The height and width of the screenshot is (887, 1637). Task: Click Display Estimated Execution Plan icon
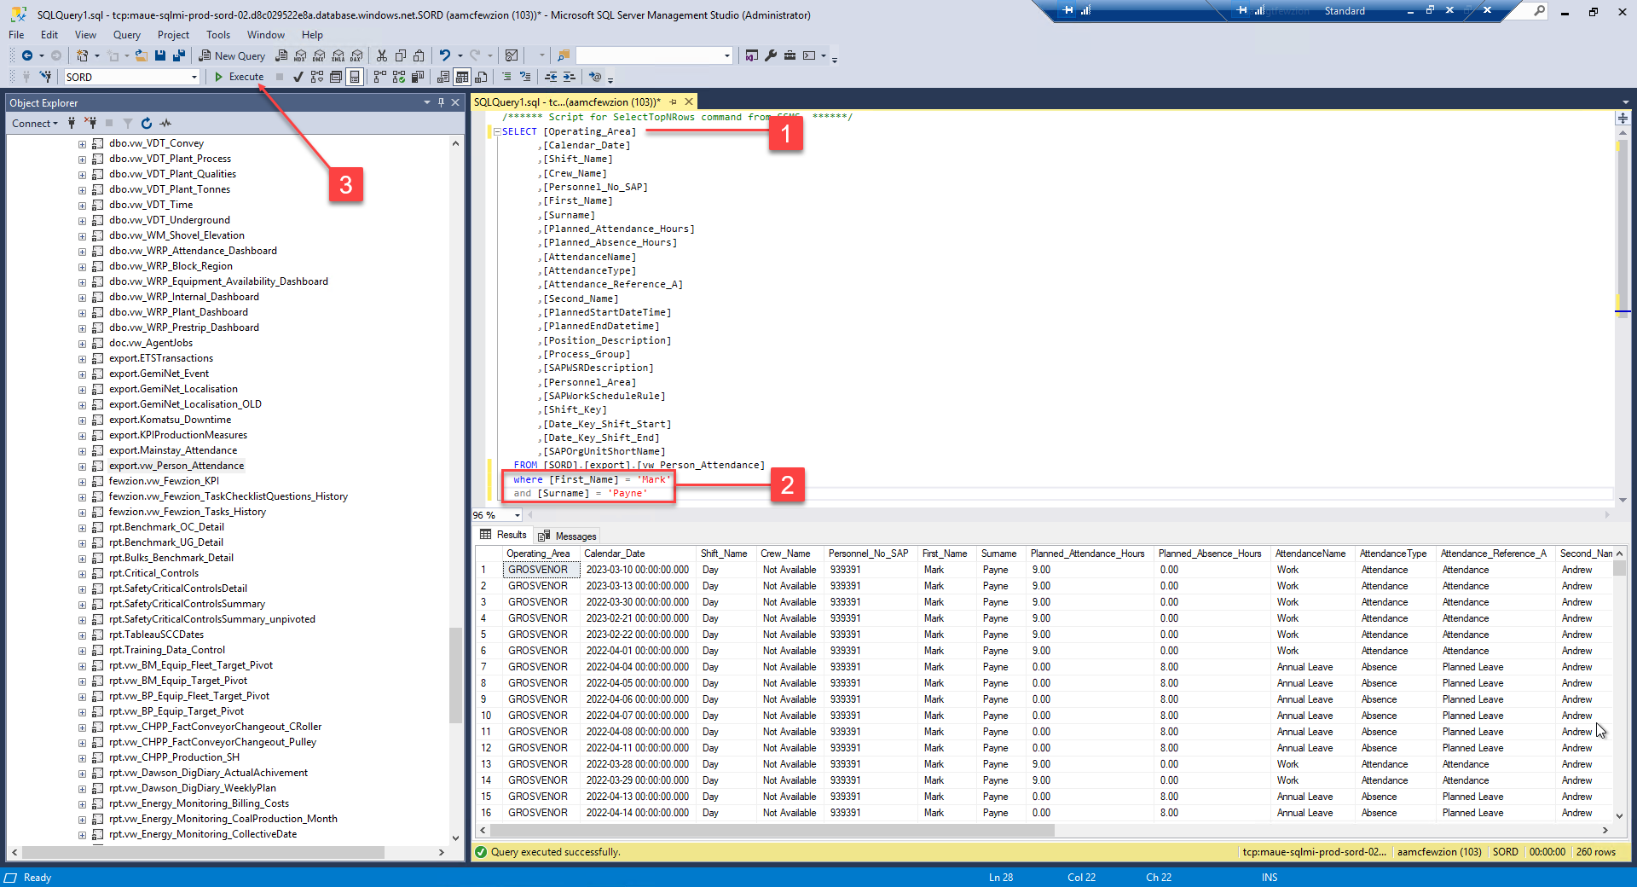pos(317,77)
